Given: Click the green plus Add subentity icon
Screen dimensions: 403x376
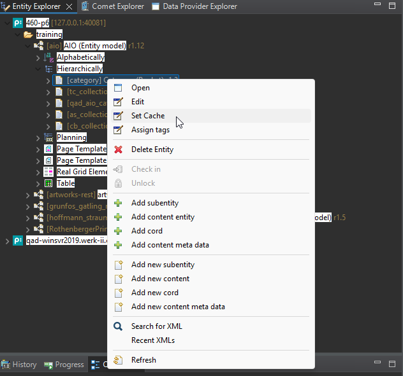Looking at the screenshot, I should [x=118, y=203].
